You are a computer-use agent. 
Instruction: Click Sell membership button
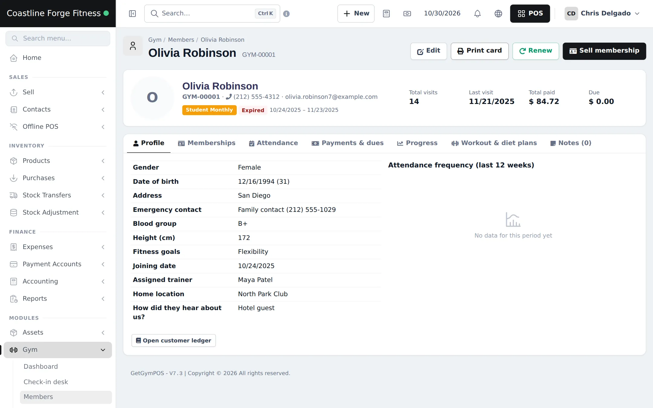[x=604, y=51]
